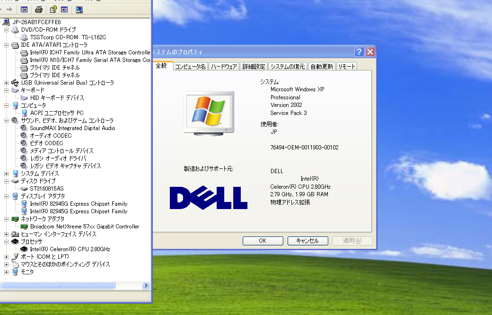Image resolution: width=492 pixels, height=315 pixels.
Task: Click the キャンセル button
Action: coord(307,241)
